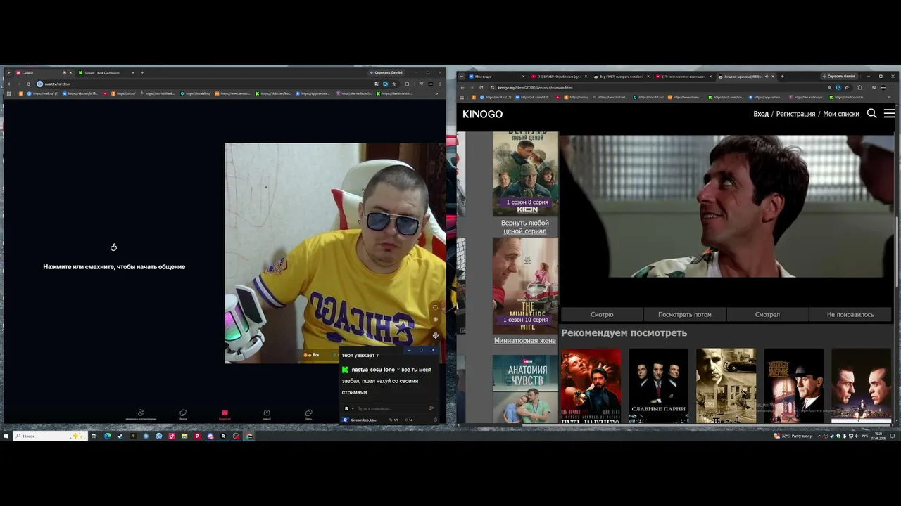Screen dimensions: 901x506
Task: Open the Вернуть любой ценой poster
Action: [x=525, y=174]
